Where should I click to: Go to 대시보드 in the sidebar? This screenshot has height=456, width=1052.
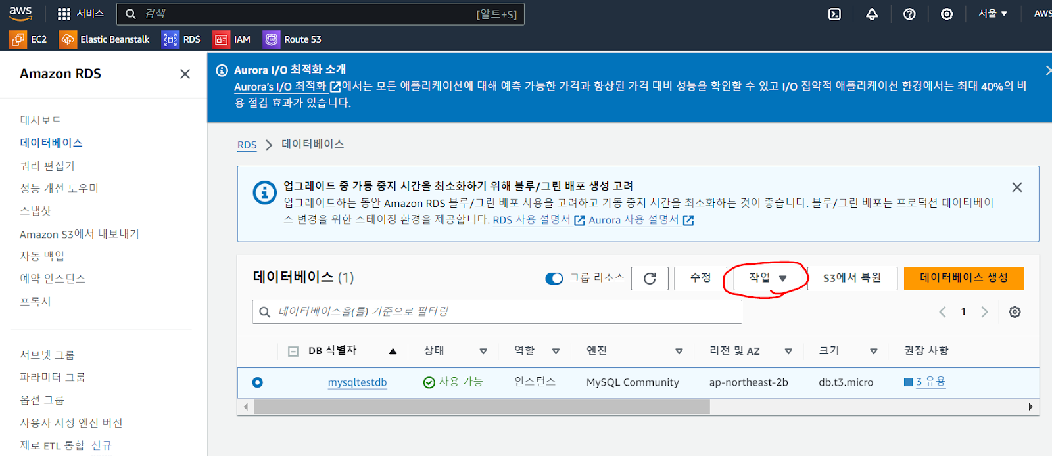pos(41,120)
